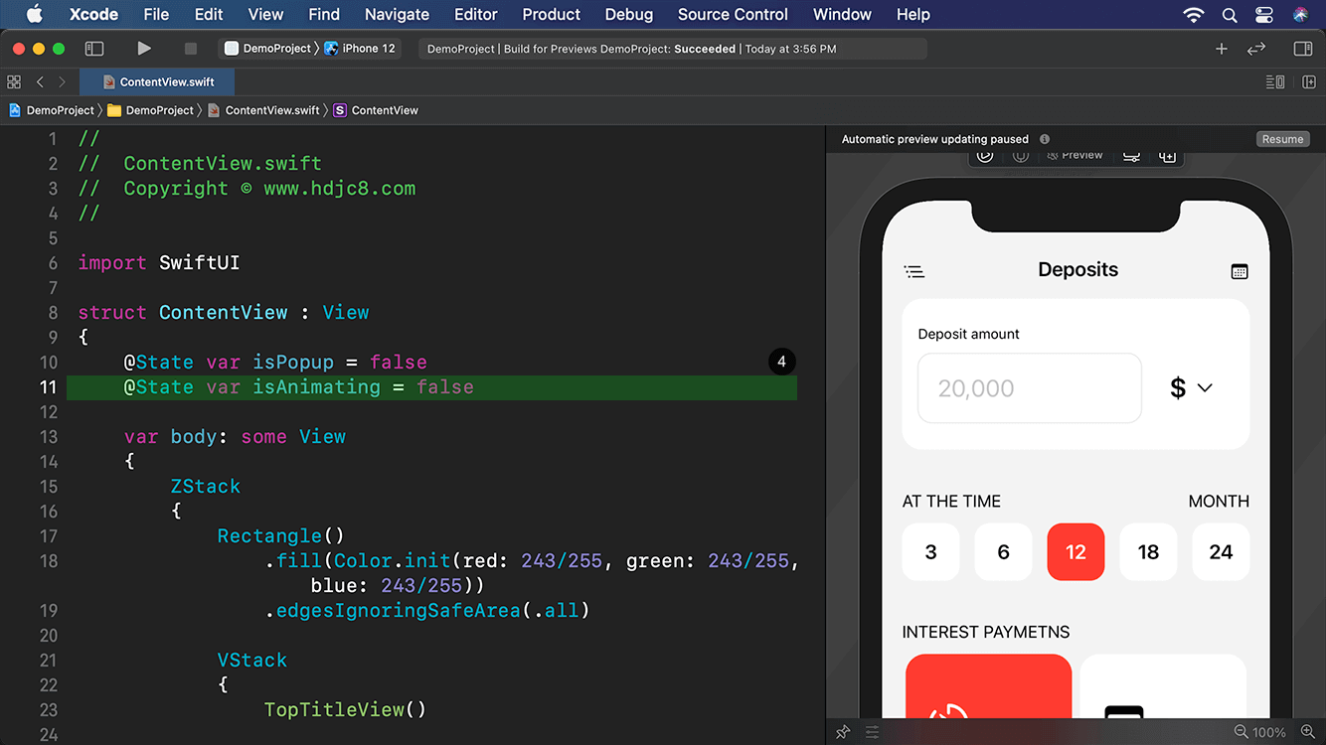Click the Deposit amount input field
The height and width of the screenshot is (745, 1326).
[x=1029, y=388]
